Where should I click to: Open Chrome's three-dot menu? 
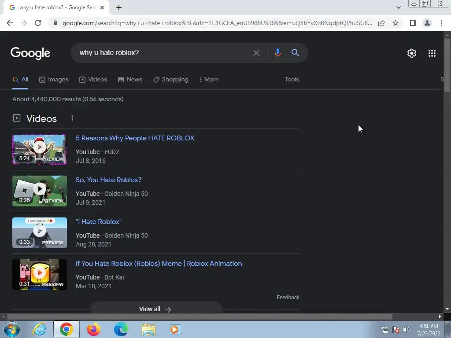[x=441, y=23]
